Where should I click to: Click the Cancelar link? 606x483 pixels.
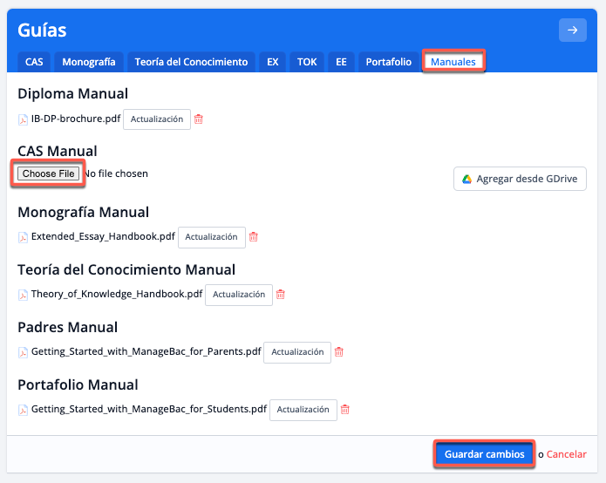point(566,454)
